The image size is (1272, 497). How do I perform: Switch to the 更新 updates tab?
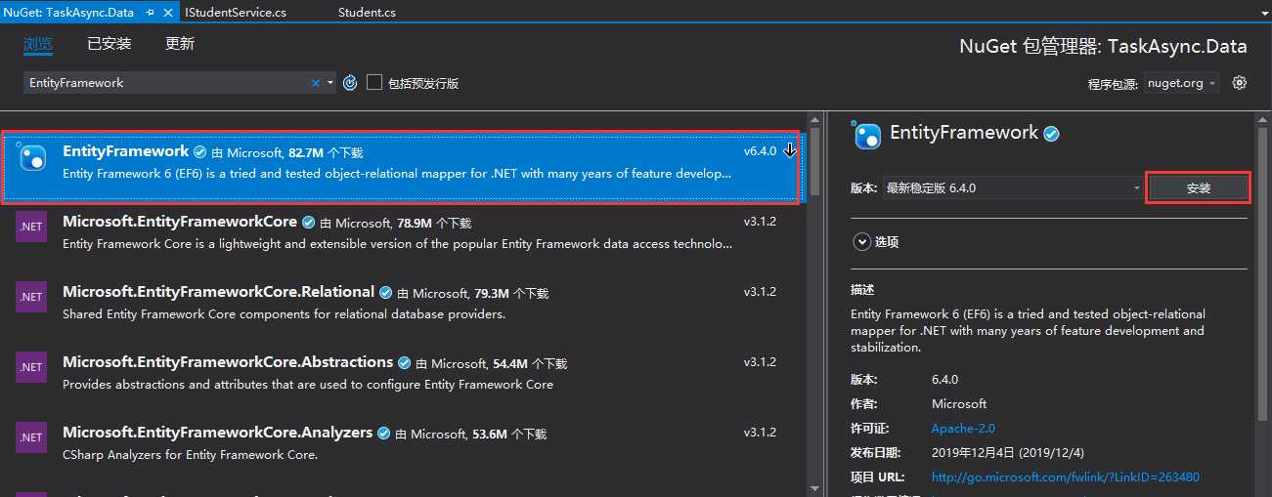(x=180, y=44)
